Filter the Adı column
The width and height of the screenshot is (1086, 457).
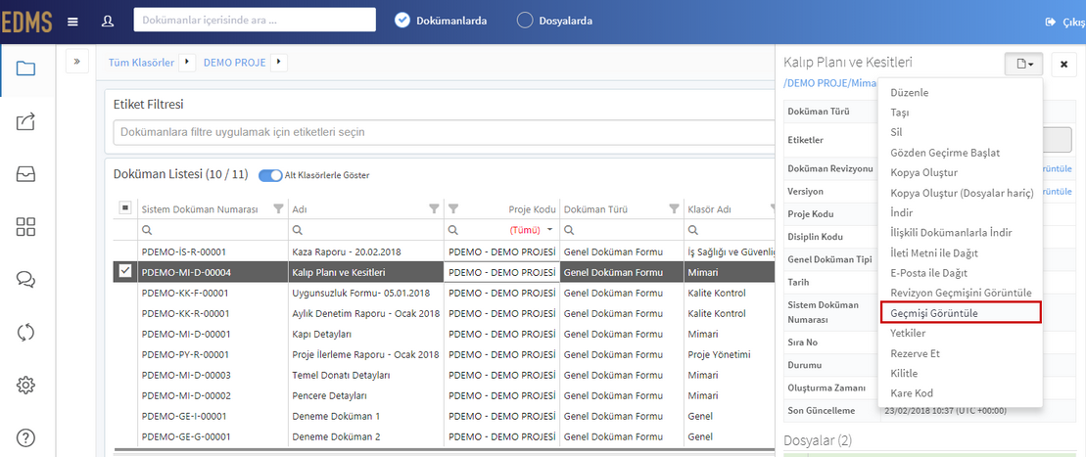[x=434, y=208]
